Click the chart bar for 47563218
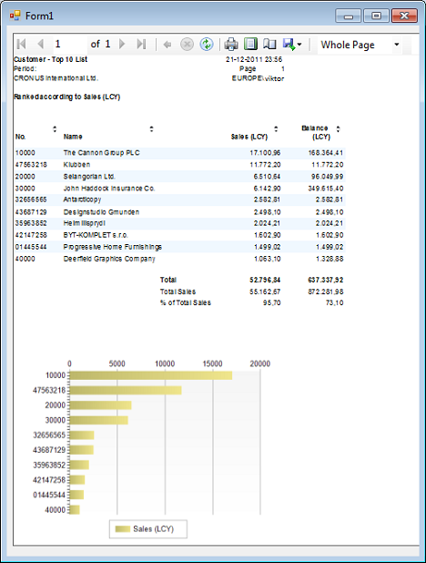 [126, 390]
